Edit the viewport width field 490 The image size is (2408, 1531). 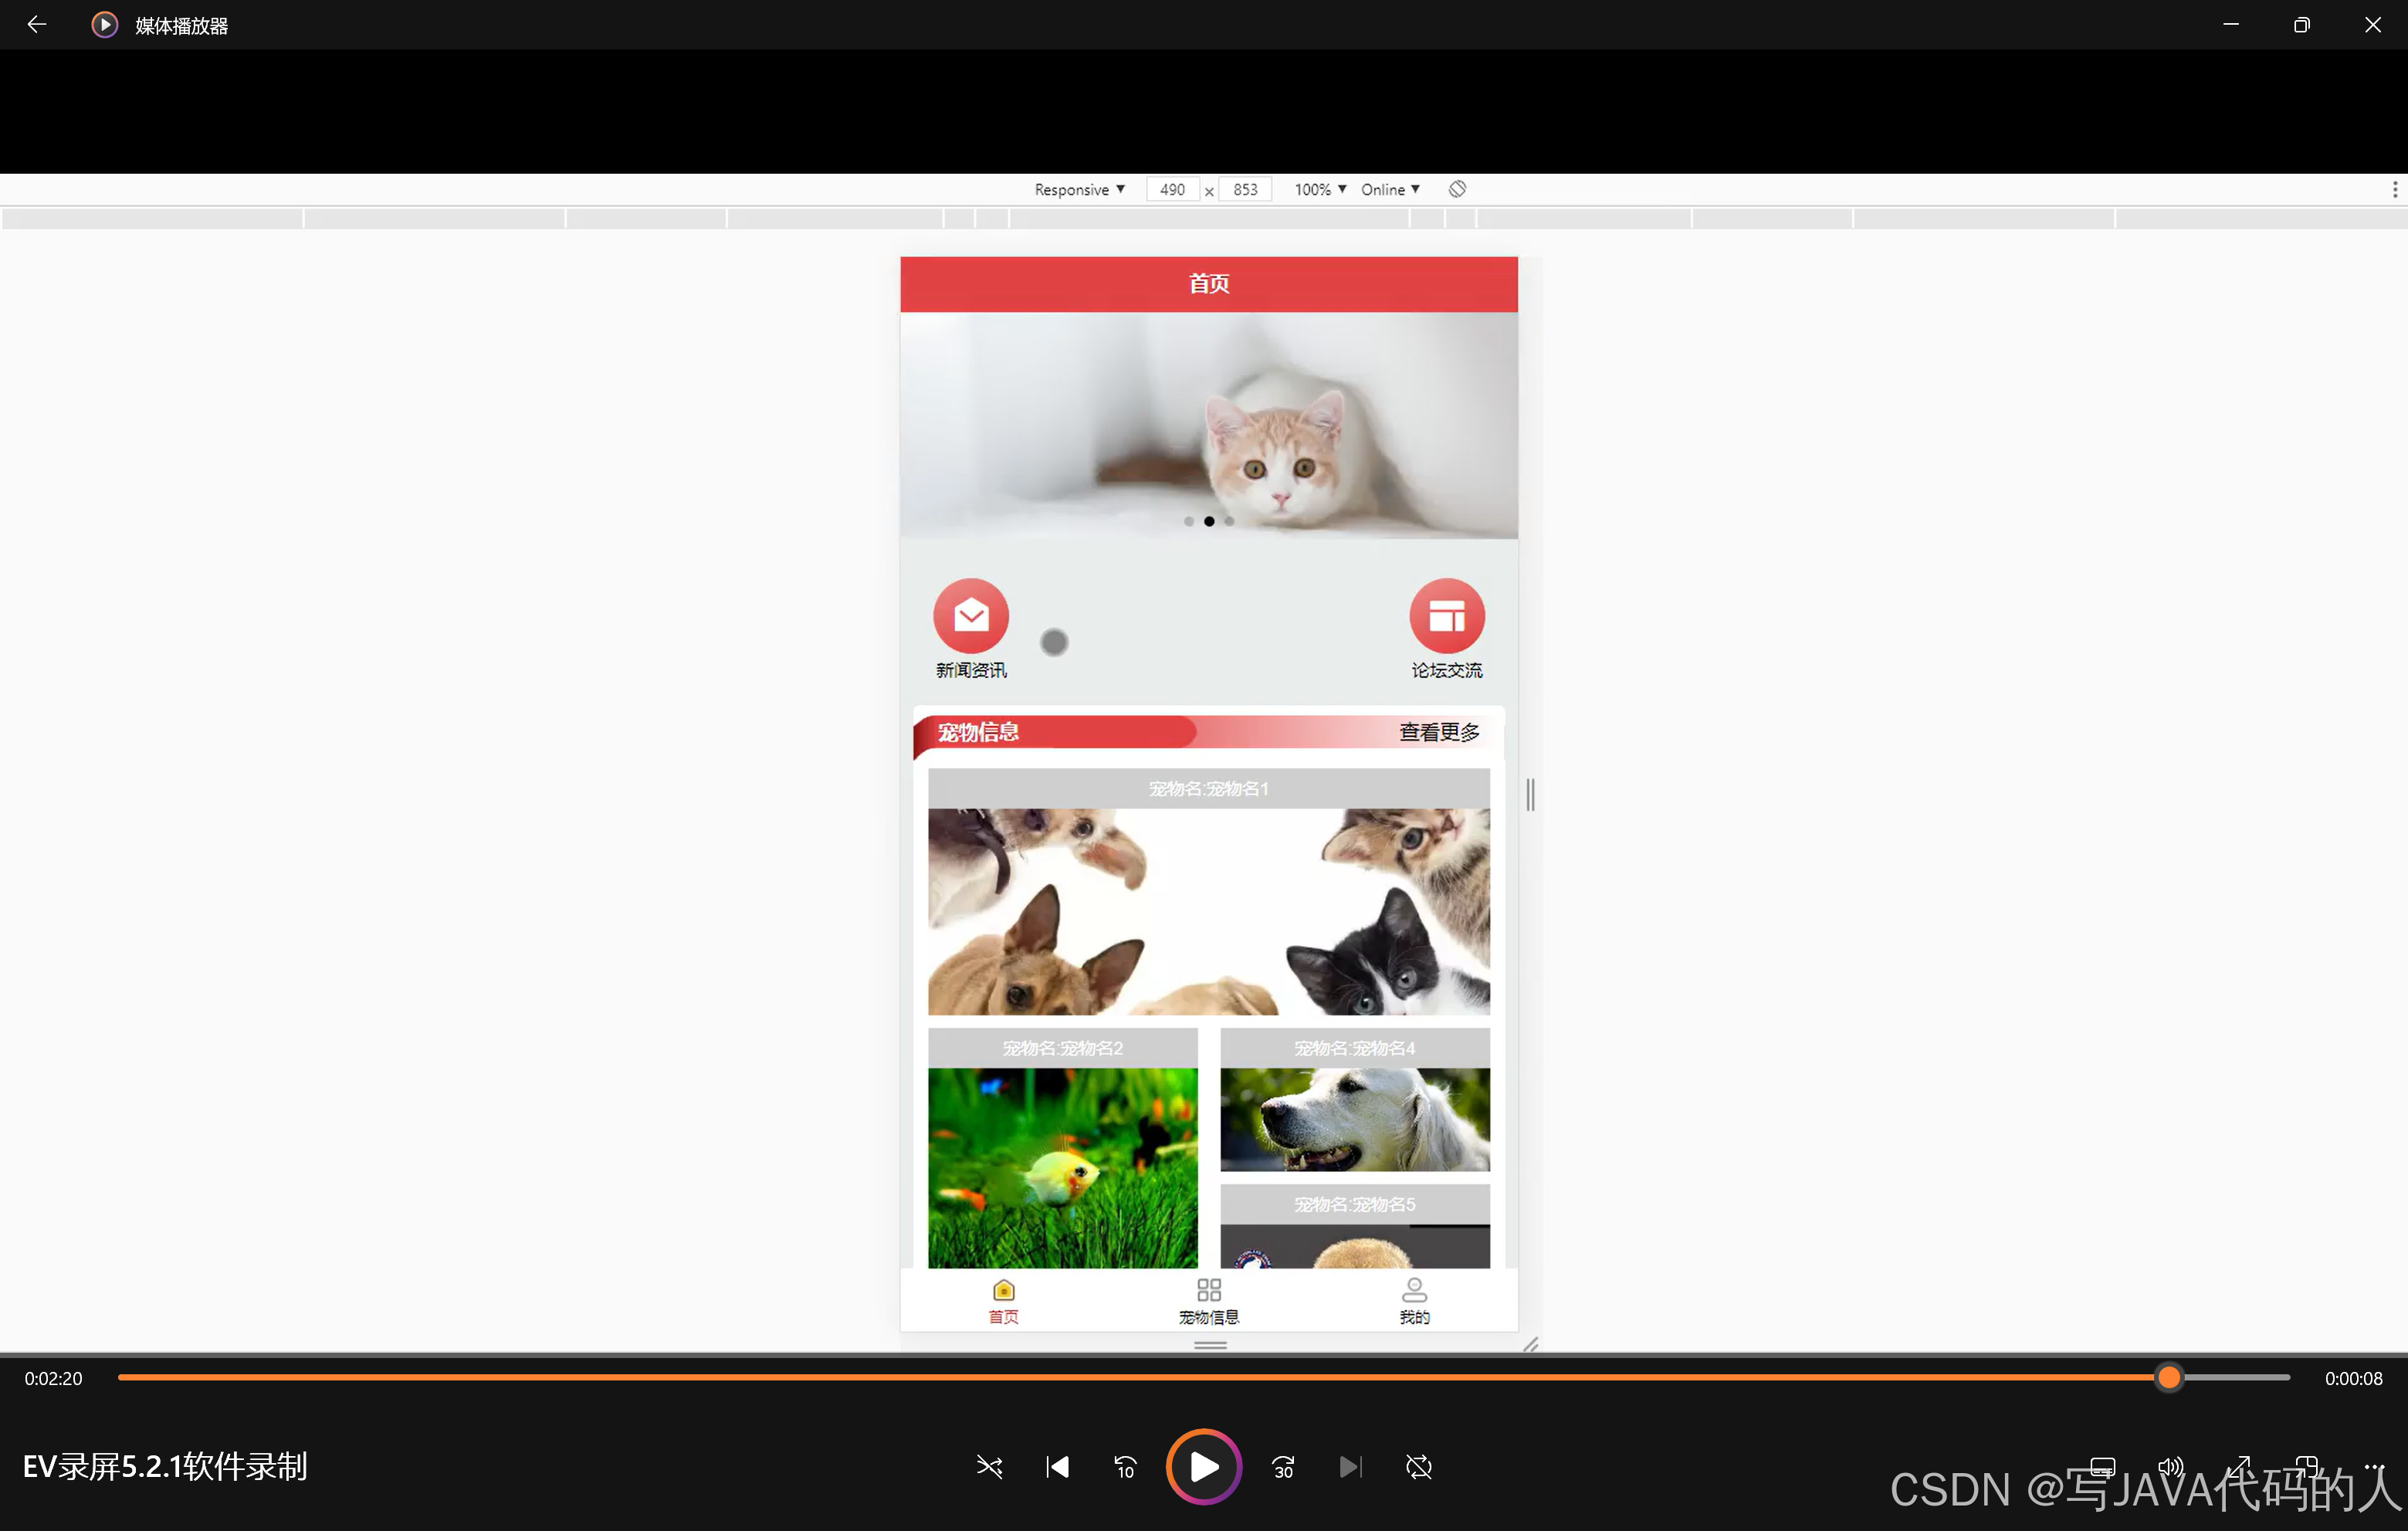point(1172,189)
